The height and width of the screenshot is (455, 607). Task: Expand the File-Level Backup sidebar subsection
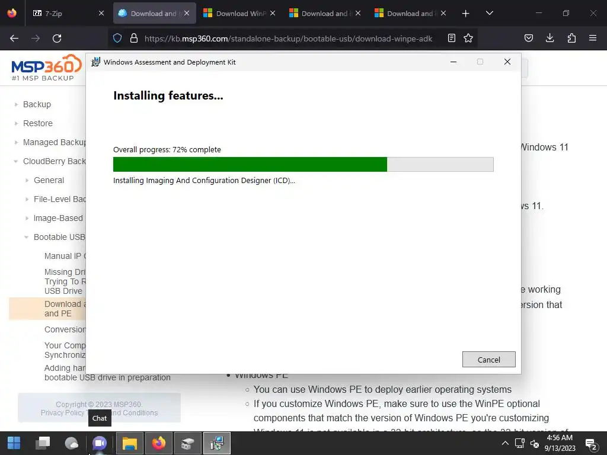coord(27,199)
